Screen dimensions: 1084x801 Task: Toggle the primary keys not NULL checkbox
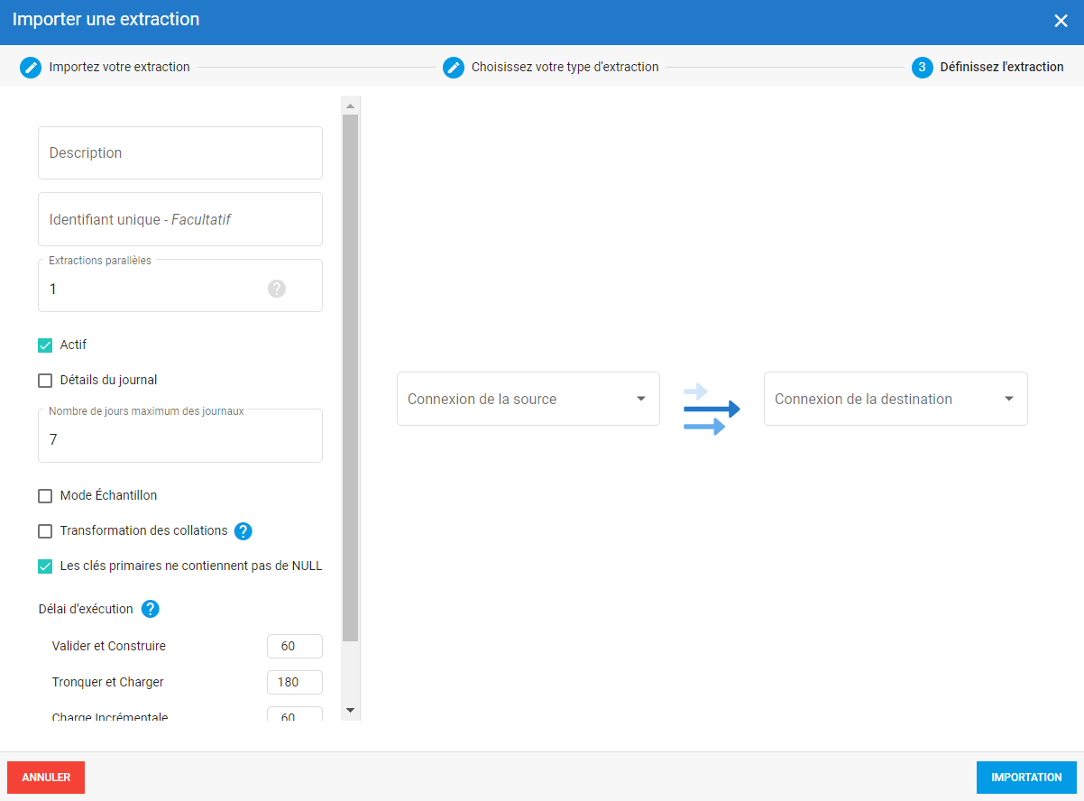pos(45,566)
